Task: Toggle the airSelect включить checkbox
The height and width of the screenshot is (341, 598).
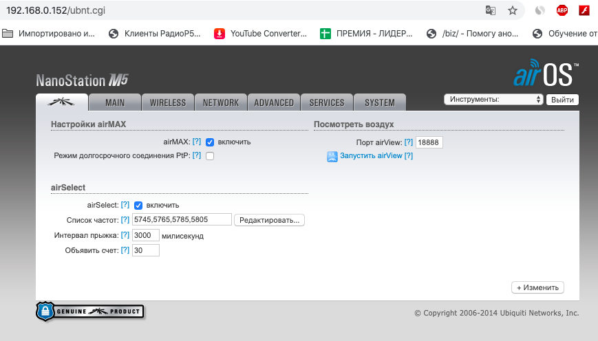Action: 138,206
